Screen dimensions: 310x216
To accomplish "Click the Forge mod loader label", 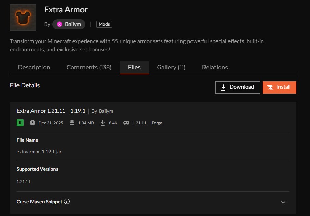I will point(157,123).
